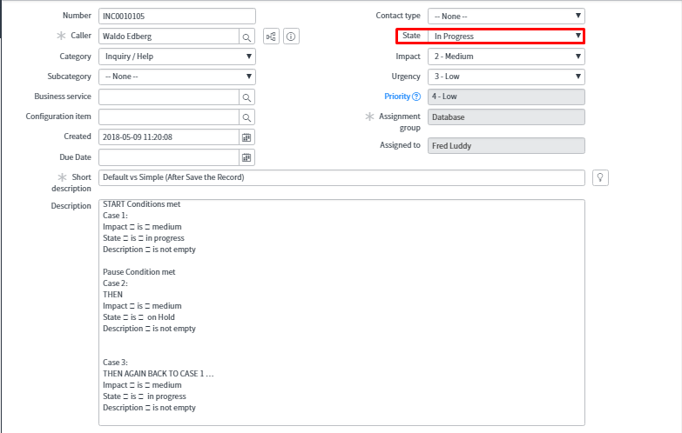Screen dimensions: 682x433
Task: Click the Number field INC0010105
Action: click(x=177, y=16)
